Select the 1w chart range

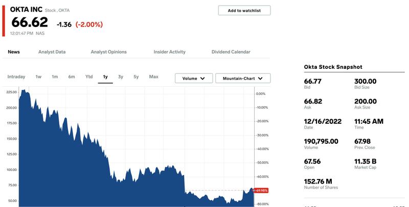click(x=39, y=76)
